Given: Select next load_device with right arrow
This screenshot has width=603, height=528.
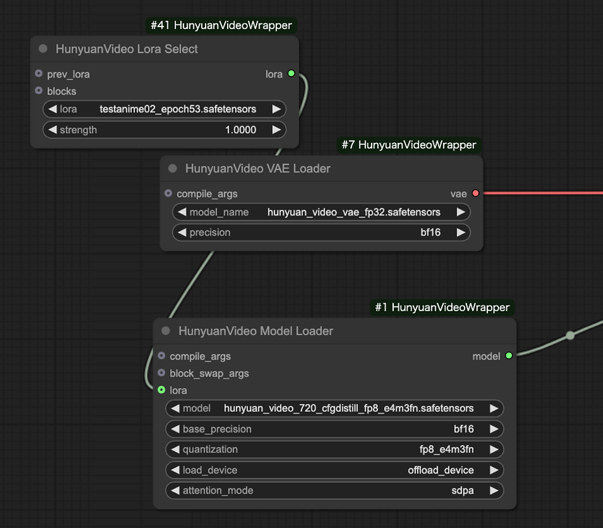Looking at the screenshot, I should pos(493,470).
